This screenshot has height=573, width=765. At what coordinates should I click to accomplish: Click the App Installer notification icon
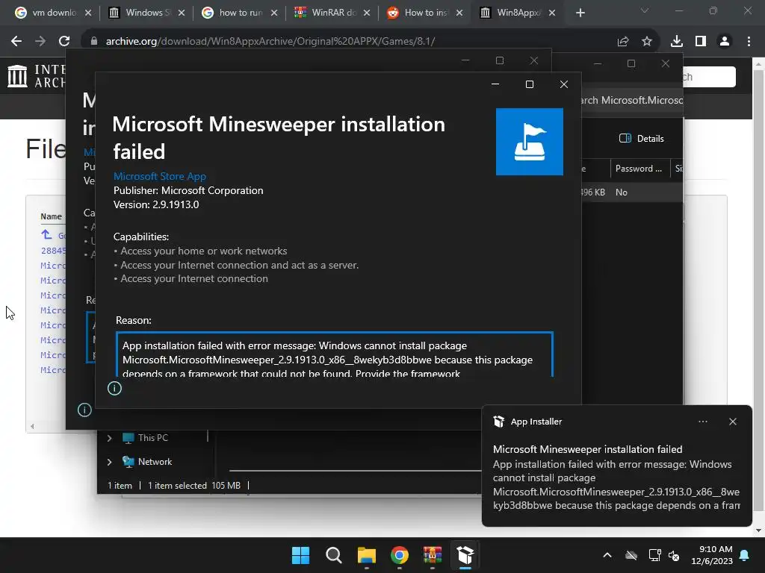(498, 422)
